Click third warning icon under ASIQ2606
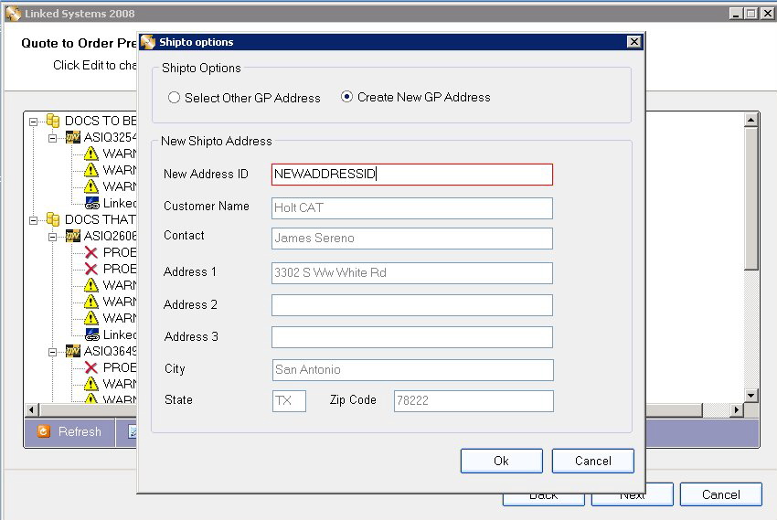The image size is (777, 520). [91, 318]
